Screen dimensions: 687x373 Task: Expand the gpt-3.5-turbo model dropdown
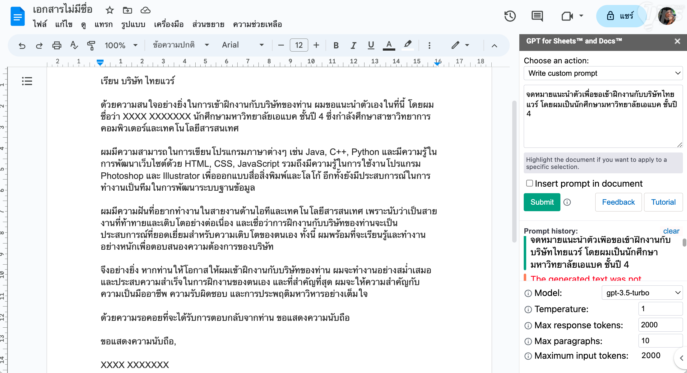click(x=642, y=293)
